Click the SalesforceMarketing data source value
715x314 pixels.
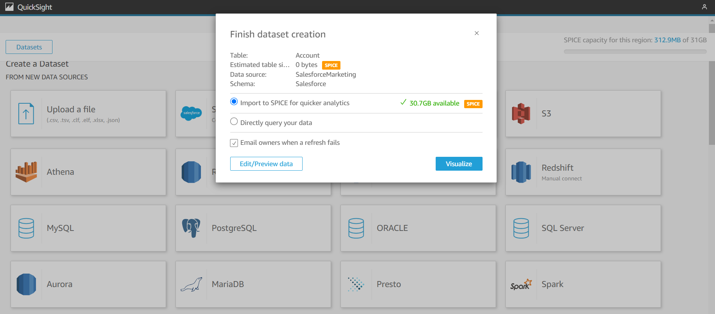click(326, 74)
